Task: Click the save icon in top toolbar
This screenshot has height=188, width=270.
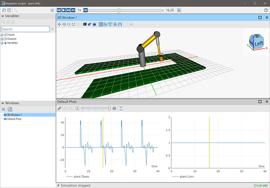Action: [x=9, y=10]
